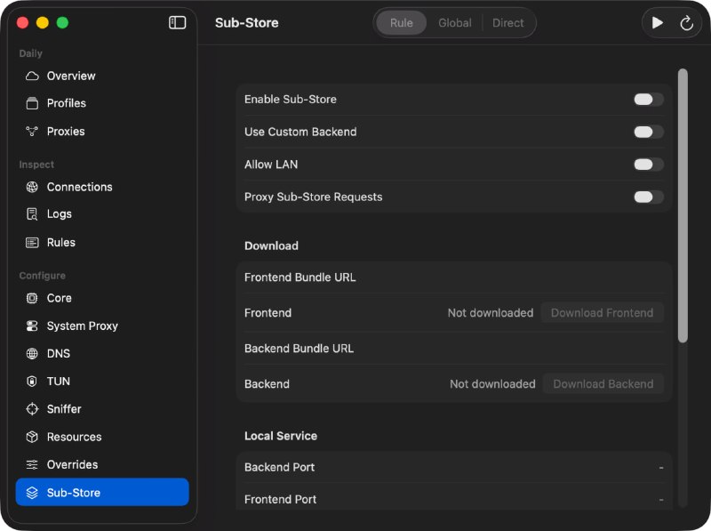Select Core in the Configure section
Viewport: 711px width, 531px height.
click(x=102, y=298)
